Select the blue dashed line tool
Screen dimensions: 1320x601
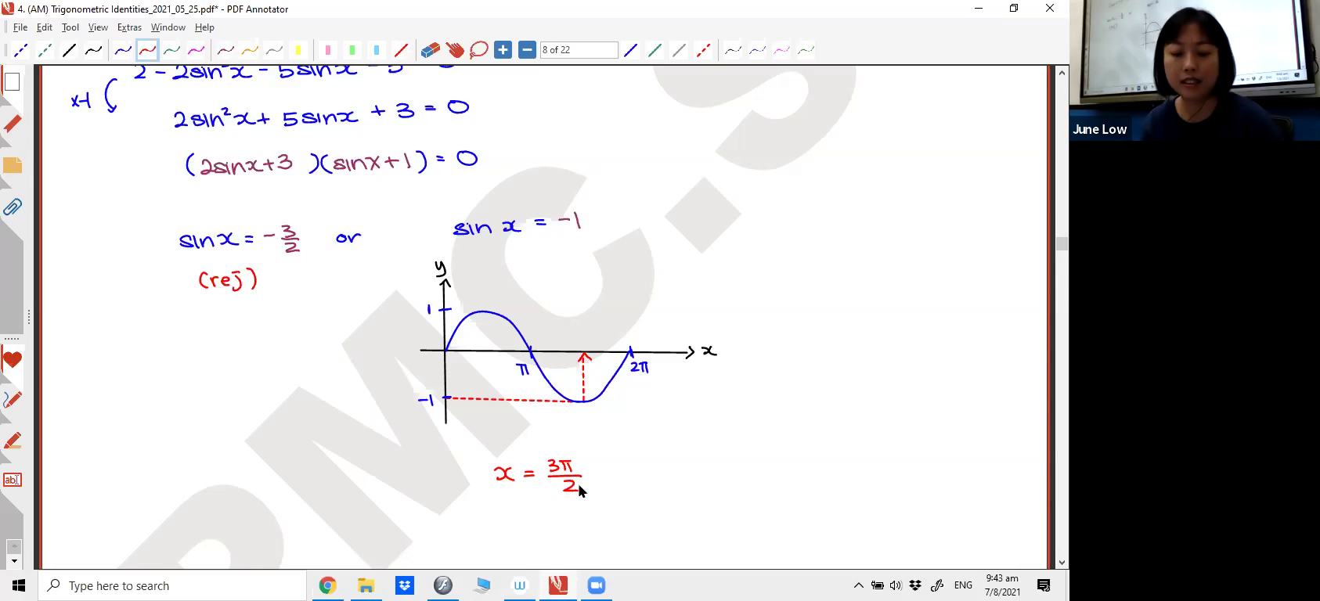pyautogui.click(x=20, y=50)
